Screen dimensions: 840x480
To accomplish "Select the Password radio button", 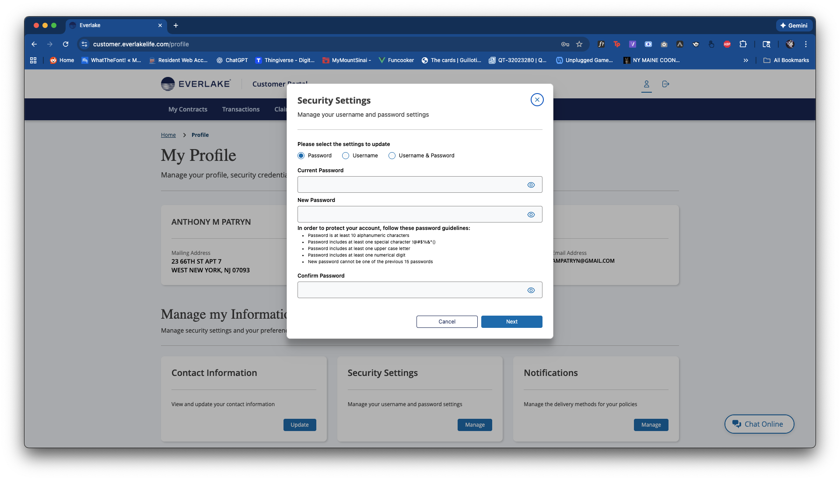I will click(301, 156).
